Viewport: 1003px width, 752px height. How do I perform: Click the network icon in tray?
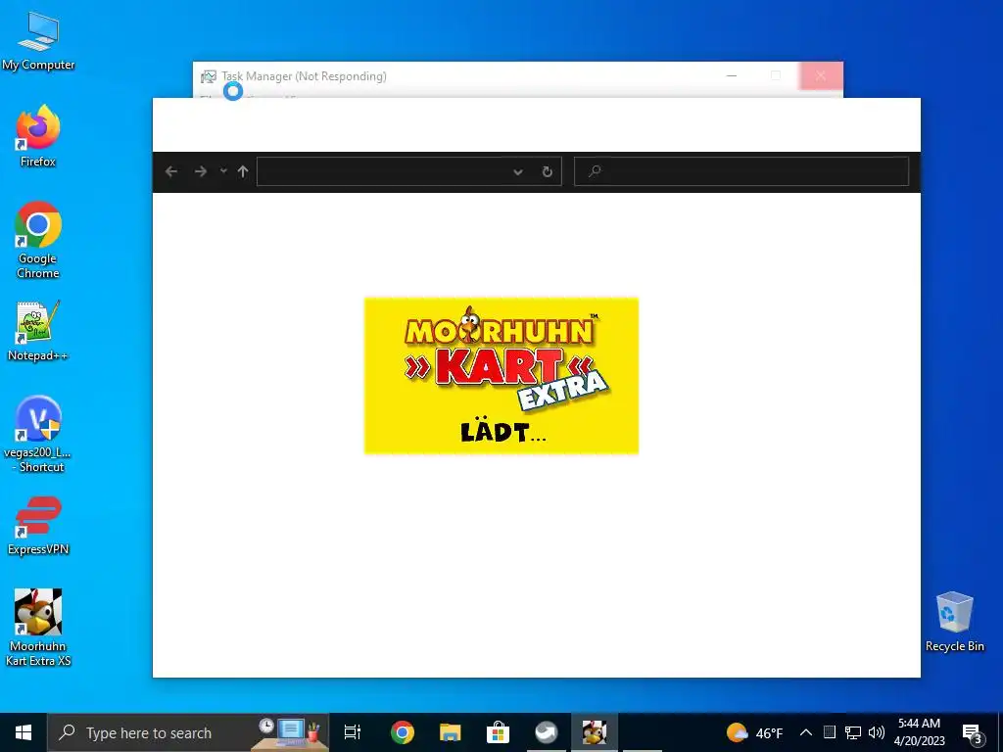tap(853, 732)
